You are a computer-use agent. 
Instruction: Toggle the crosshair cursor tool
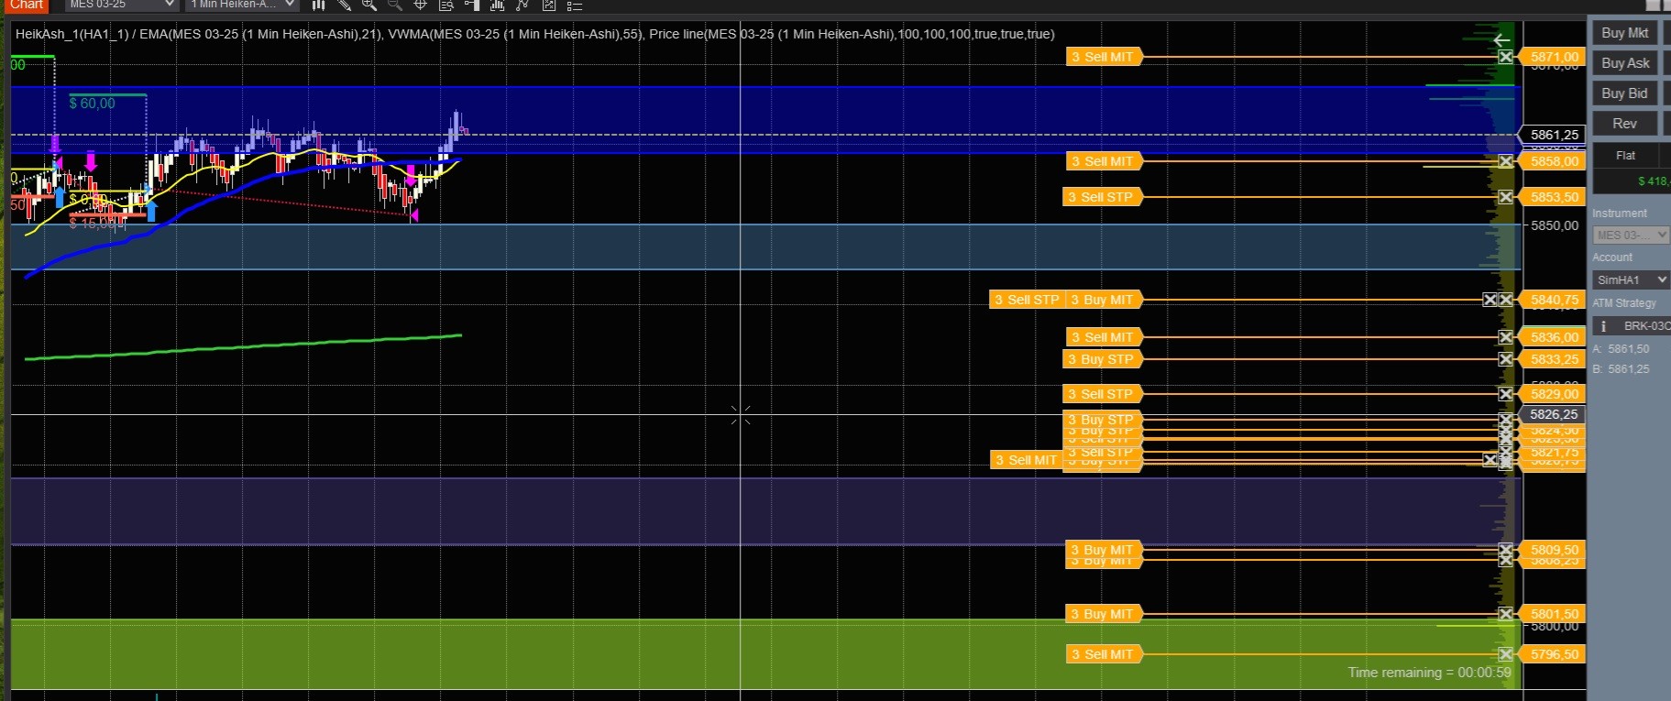[x=421, y=5]
